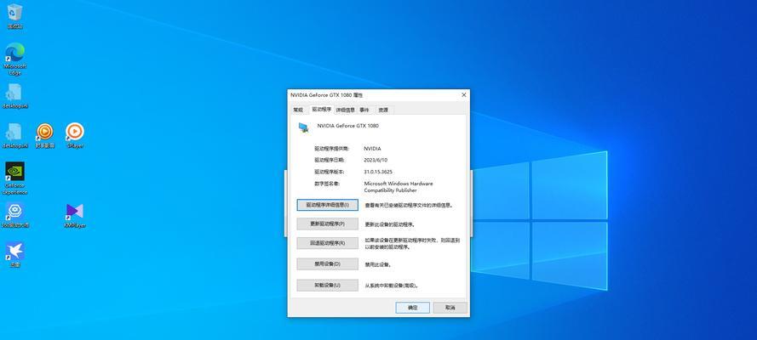Screen dimensions: 757x340
Task: Click the 卸载设备(U) uninstall device button
Action: (x=327, y=285)
